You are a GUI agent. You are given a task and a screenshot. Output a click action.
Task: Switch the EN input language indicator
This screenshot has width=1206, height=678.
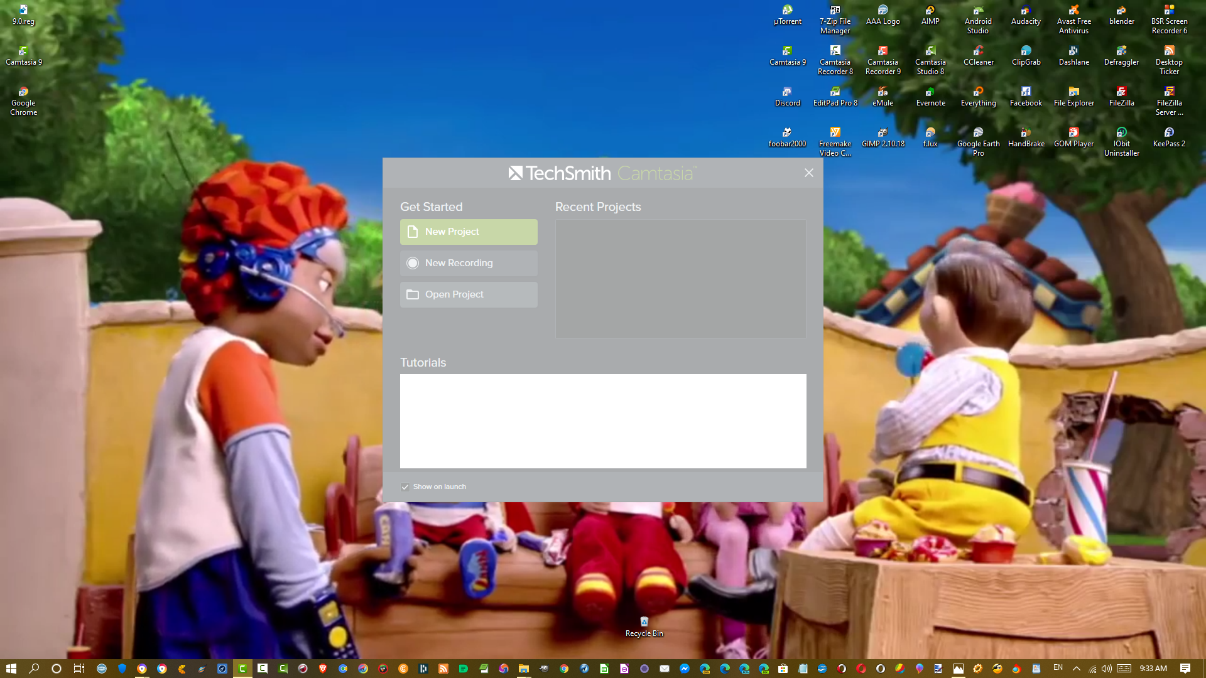(x=1058, y=668)
